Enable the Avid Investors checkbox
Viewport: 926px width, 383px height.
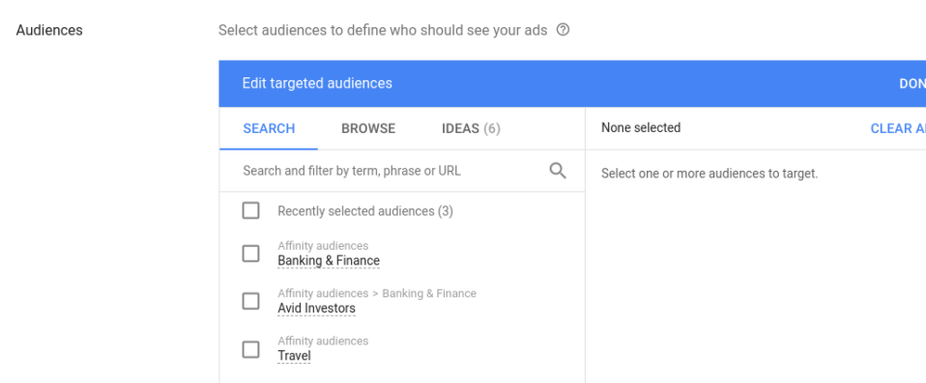pos(251,301)
